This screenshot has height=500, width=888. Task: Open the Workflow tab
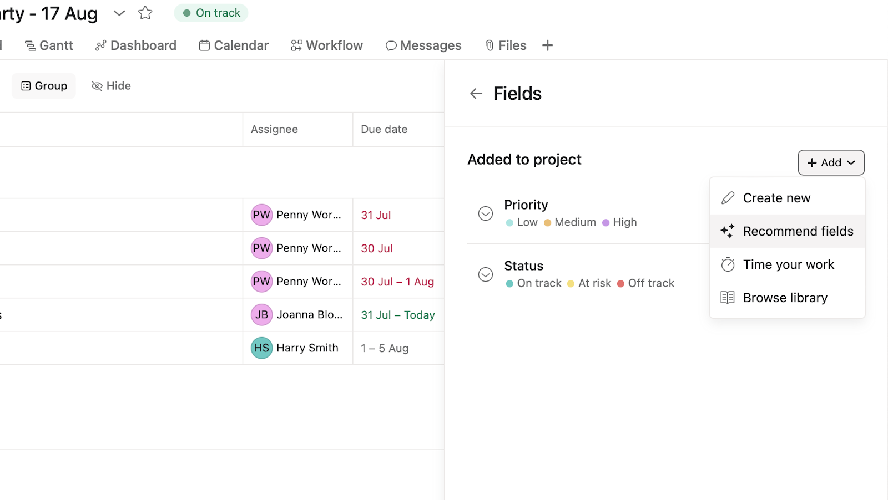[x=327, y=45]
